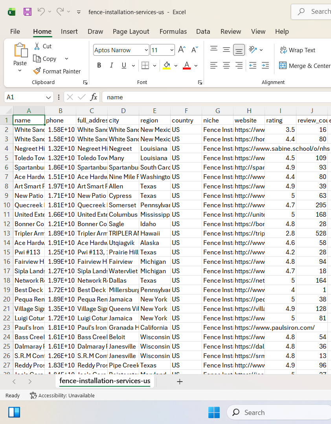331x424 pixels.
Task: Decrease font size with smaller A icon
Action: pyautogui.click(x=195, y=50)
